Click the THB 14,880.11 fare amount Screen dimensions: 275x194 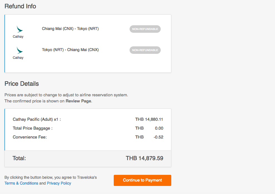pyautogui.click(x=149, y=119)
